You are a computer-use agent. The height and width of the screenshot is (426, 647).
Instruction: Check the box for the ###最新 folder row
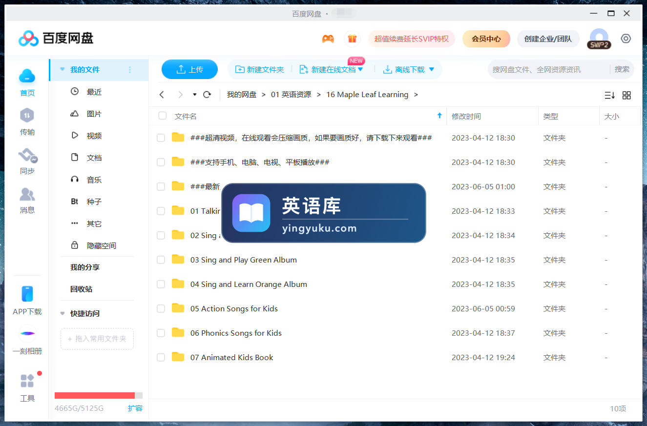pos(161,187)
